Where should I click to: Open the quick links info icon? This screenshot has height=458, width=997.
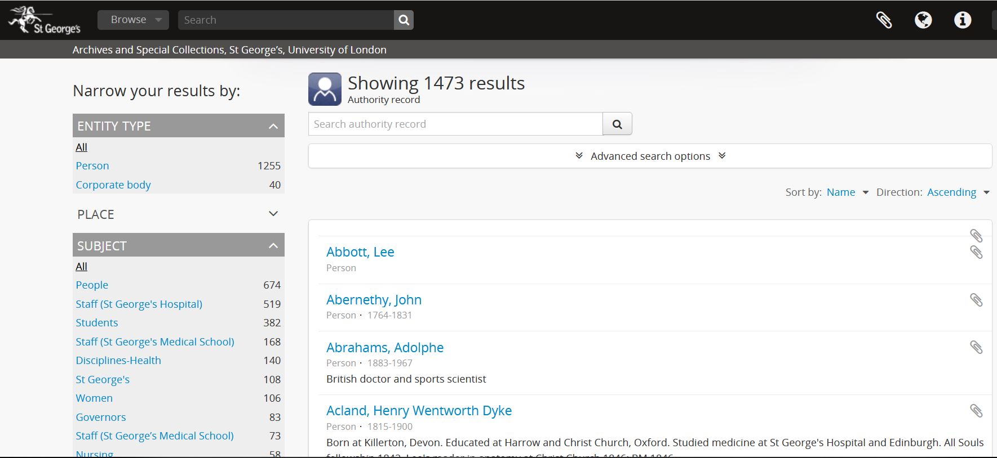click(x=962, y=20)
